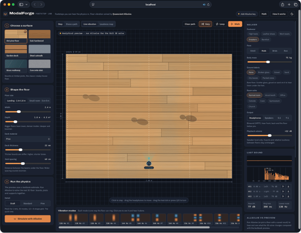
Task: Select Work boots footwear
Action: pos(284,34)
